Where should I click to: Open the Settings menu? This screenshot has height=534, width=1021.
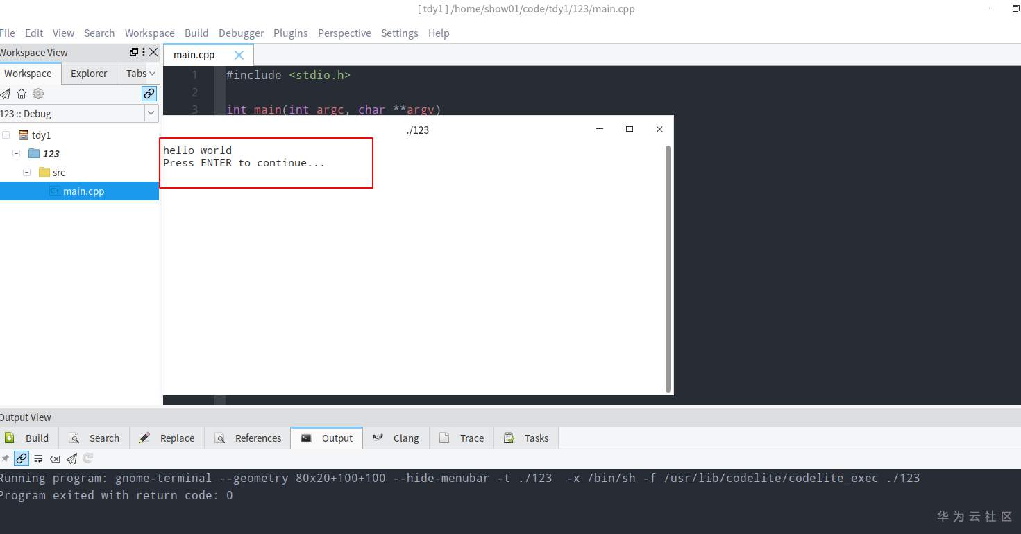pyautogui.click(x=400, y=33)
